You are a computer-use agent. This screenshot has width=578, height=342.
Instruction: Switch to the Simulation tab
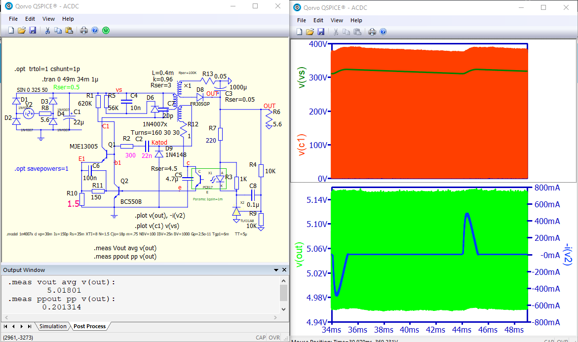point(53,326)
